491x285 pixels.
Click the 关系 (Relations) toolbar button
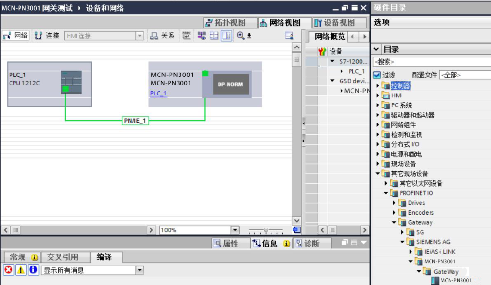click(x=162, y=36)
